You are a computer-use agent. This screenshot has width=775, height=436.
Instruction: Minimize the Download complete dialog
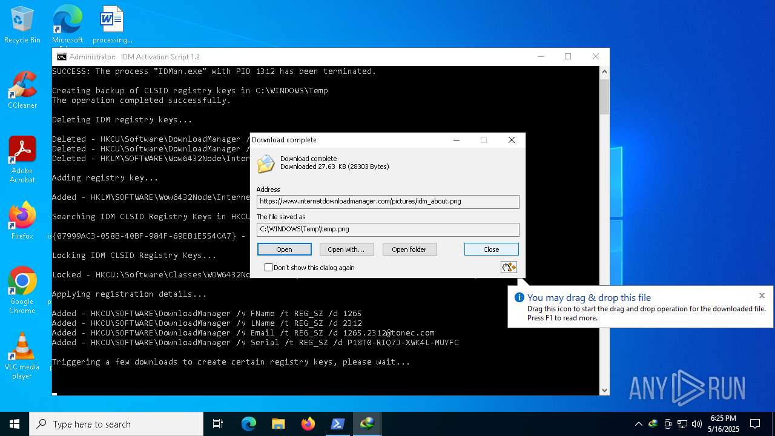[x=457, y=140]
